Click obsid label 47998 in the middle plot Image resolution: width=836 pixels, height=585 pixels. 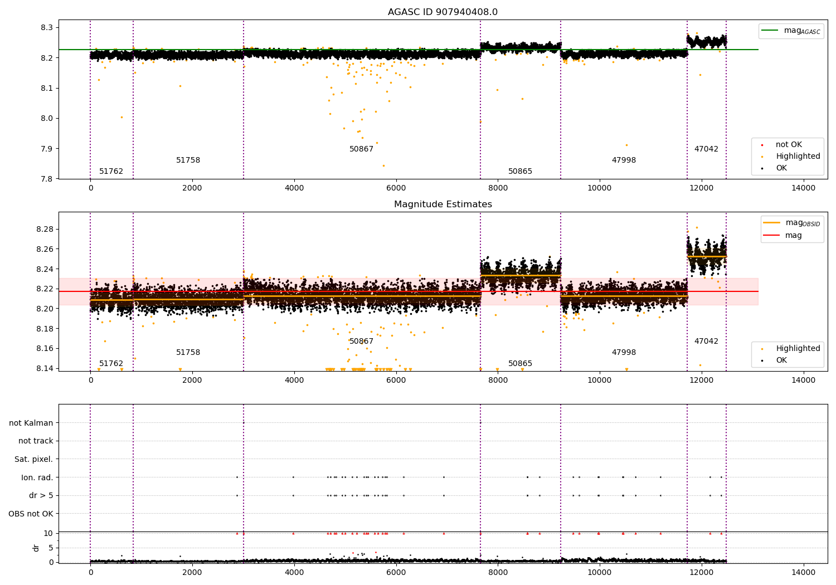pos(624,353)
